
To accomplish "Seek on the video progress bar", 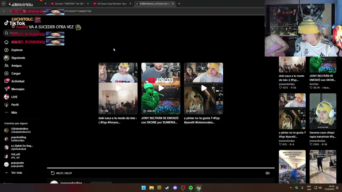I will [x=161, y=168].
